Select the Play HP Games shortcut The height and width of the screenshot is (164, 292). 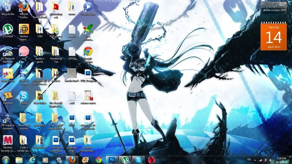point(24,77)
